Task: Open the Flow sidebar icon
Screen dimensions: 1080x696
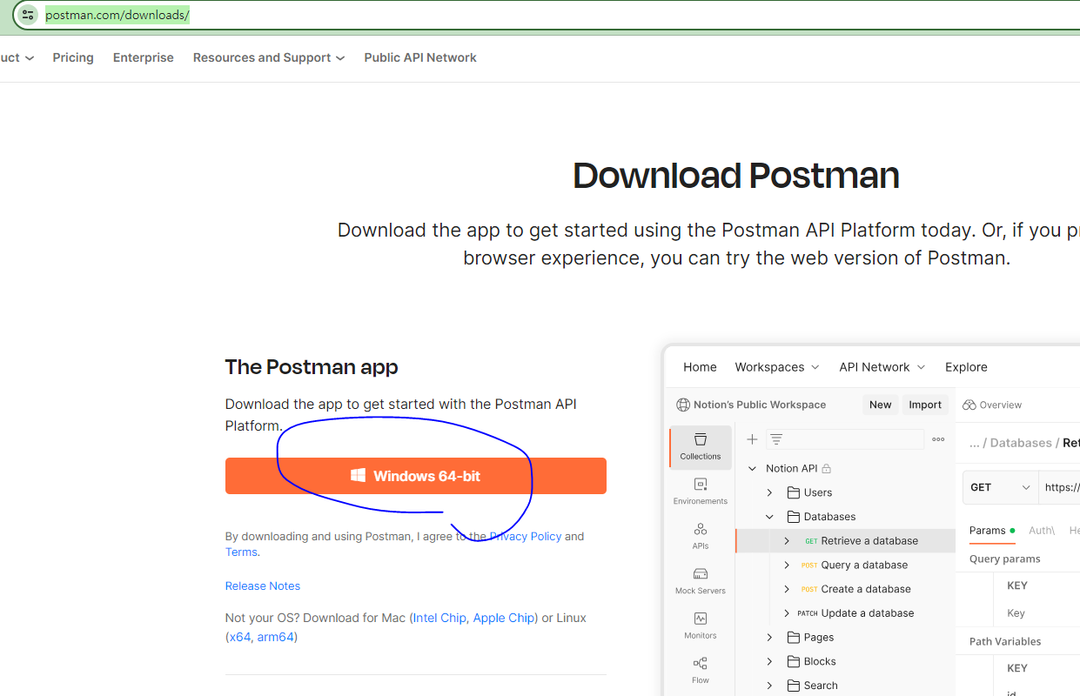Action: [701, 670]
